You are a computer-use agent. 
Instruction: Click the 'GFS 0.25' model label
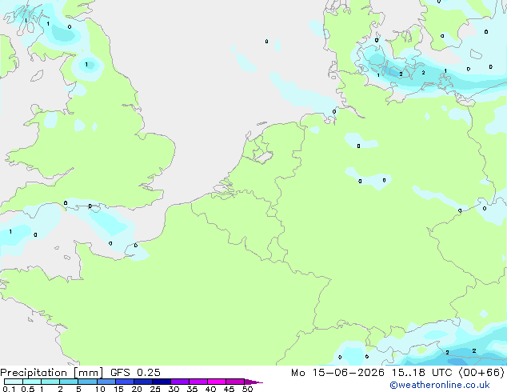[x=135, y=373]
